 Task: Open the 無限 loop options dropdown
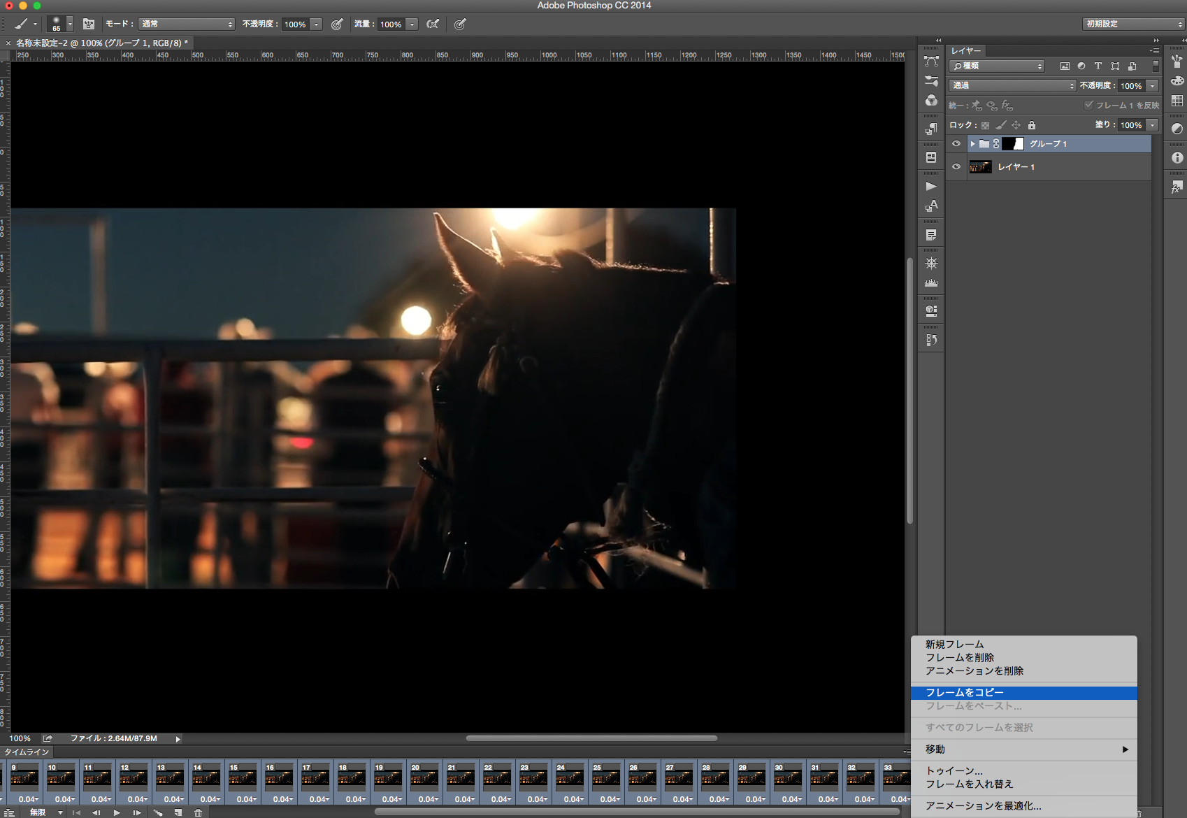(46, 812)
